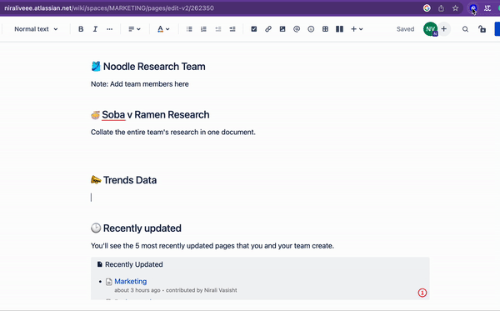
Task: Insert a numbered list
Action: [203, 29]
